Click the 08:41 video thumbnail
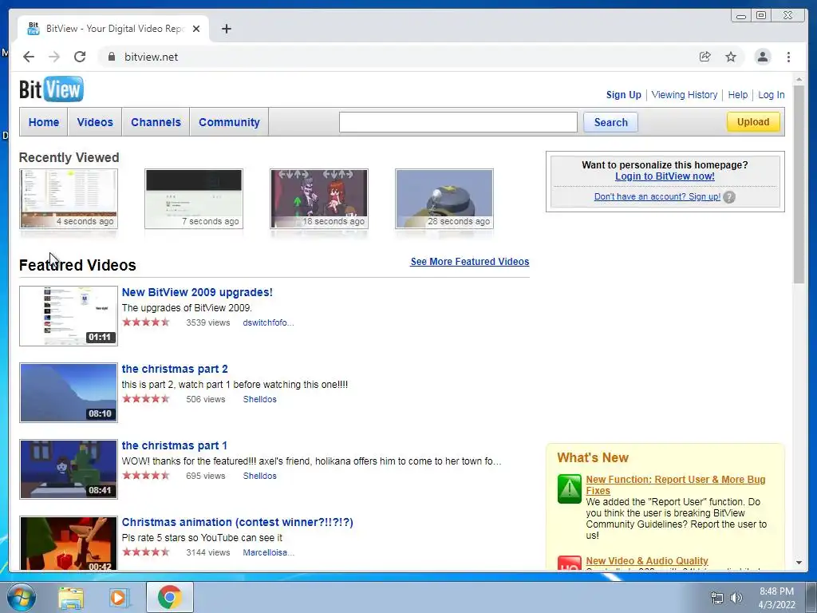This screenshot has height=613, width=817. point(69,469)
